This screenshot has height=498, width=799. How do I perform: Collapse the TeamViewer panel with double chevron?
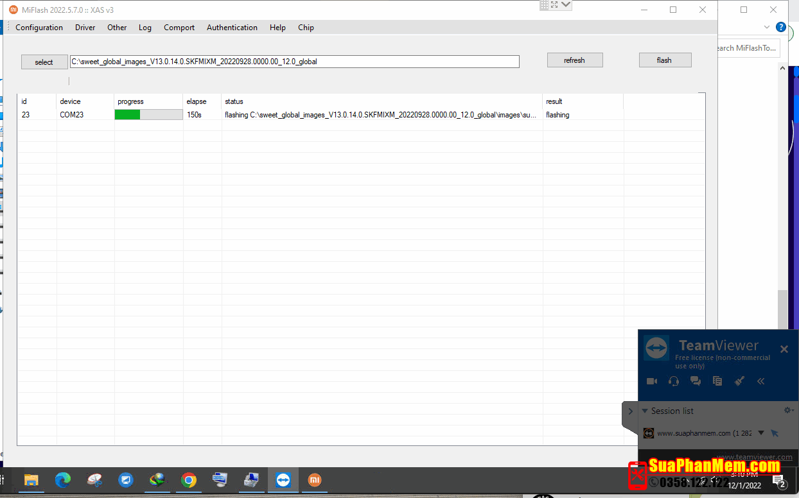point(760,381)
